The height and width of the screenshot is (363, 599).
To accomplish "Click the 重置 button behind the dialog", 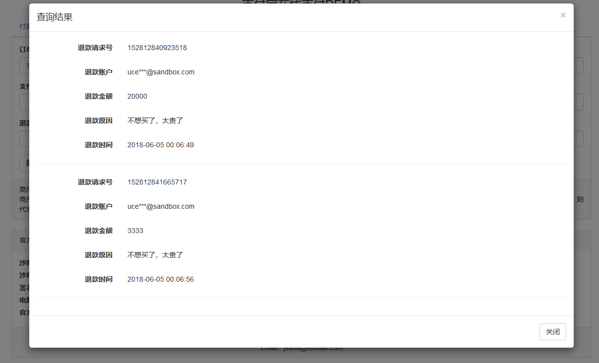I will click(26, 163).
